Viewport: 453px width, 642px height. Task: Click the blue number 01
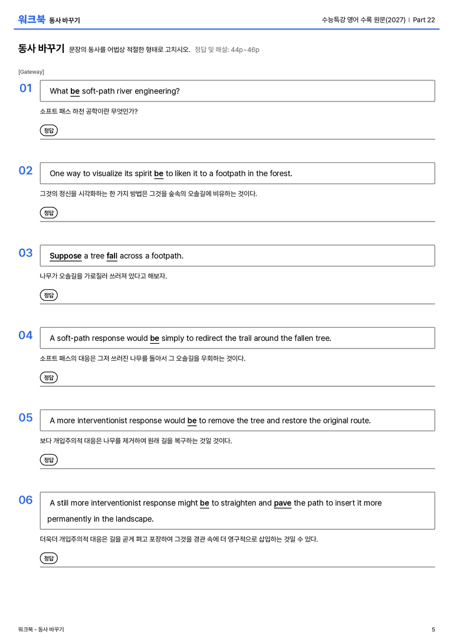[26, 88]
